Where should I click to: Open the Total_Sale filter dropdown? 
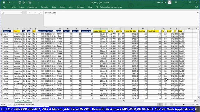[160, 31]
